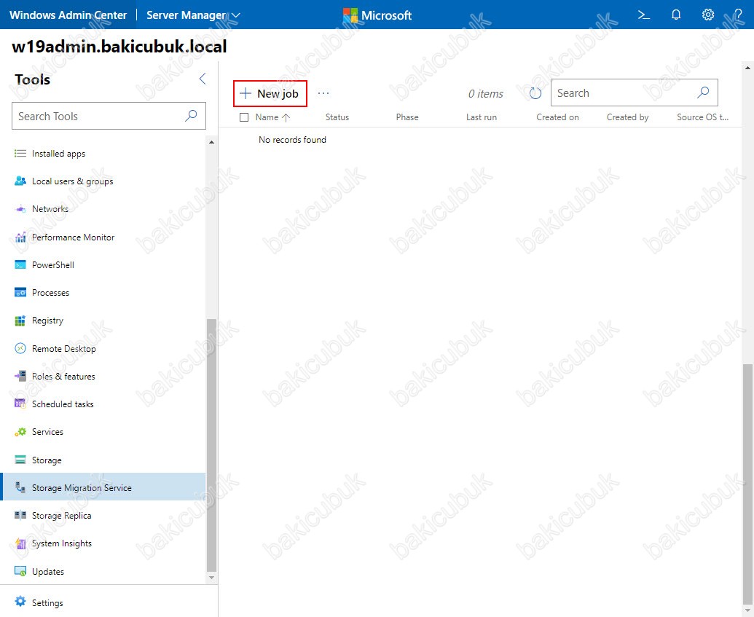Sort by the Name column

click(x=272, y=117)
